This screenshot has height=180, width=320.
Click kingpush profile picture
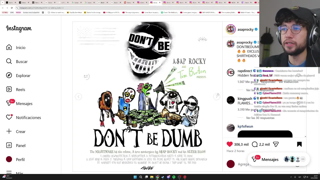(x=230, y=100)
